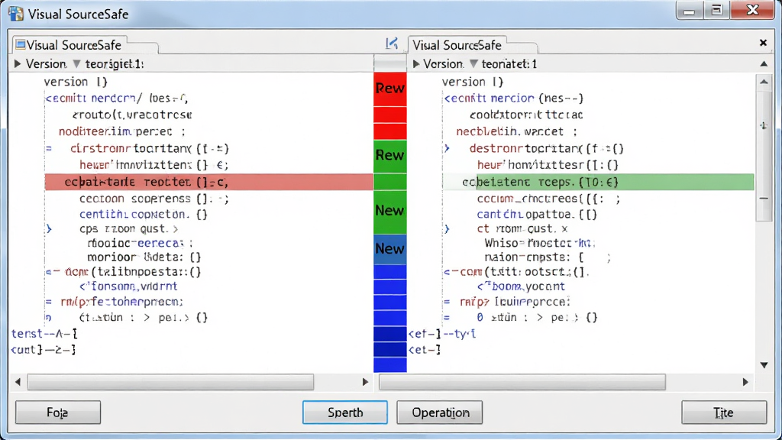Click the blue New block in diff bar
The height and width of the screenshot is (440, 782).
[x=390, y=249]
